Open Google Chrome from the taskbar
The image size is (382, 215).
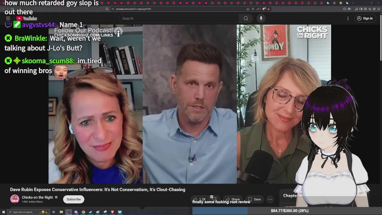coord(83,212)
